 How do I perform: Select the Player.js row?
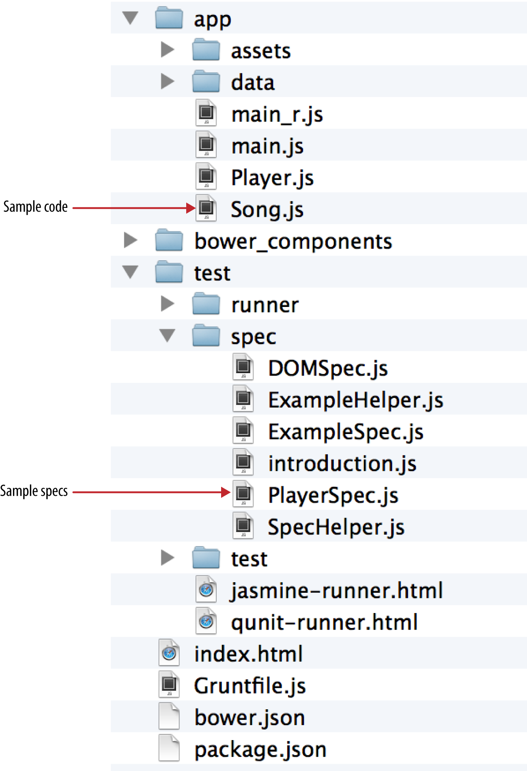tap(272, 178)
